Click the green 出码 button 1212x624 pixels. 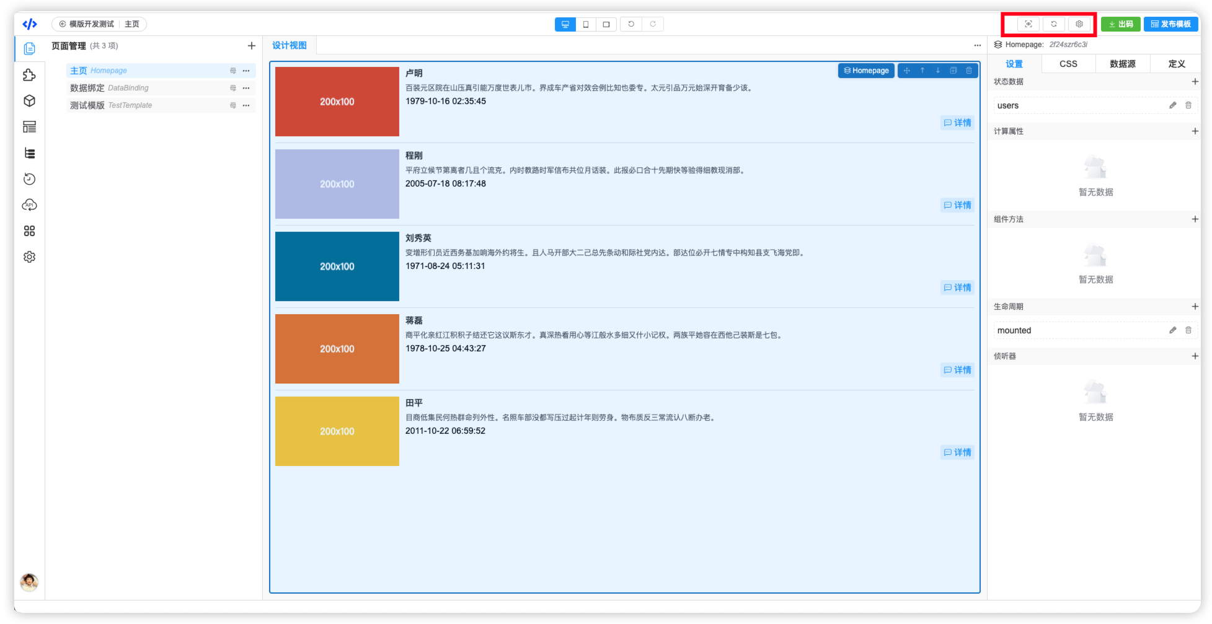pyautogui.click(x=1121, y=24)
